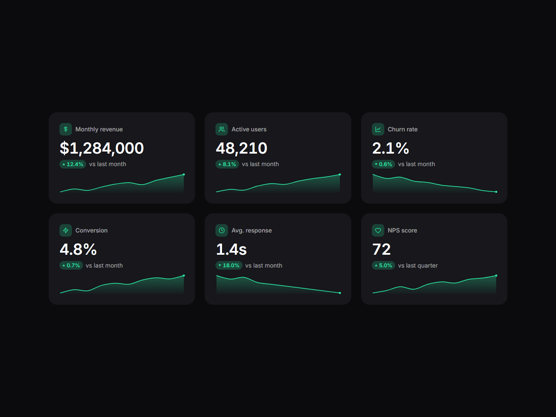The image size is (556, 417).
Task: Click the 1.4s response time value
Action: [231, 250]
